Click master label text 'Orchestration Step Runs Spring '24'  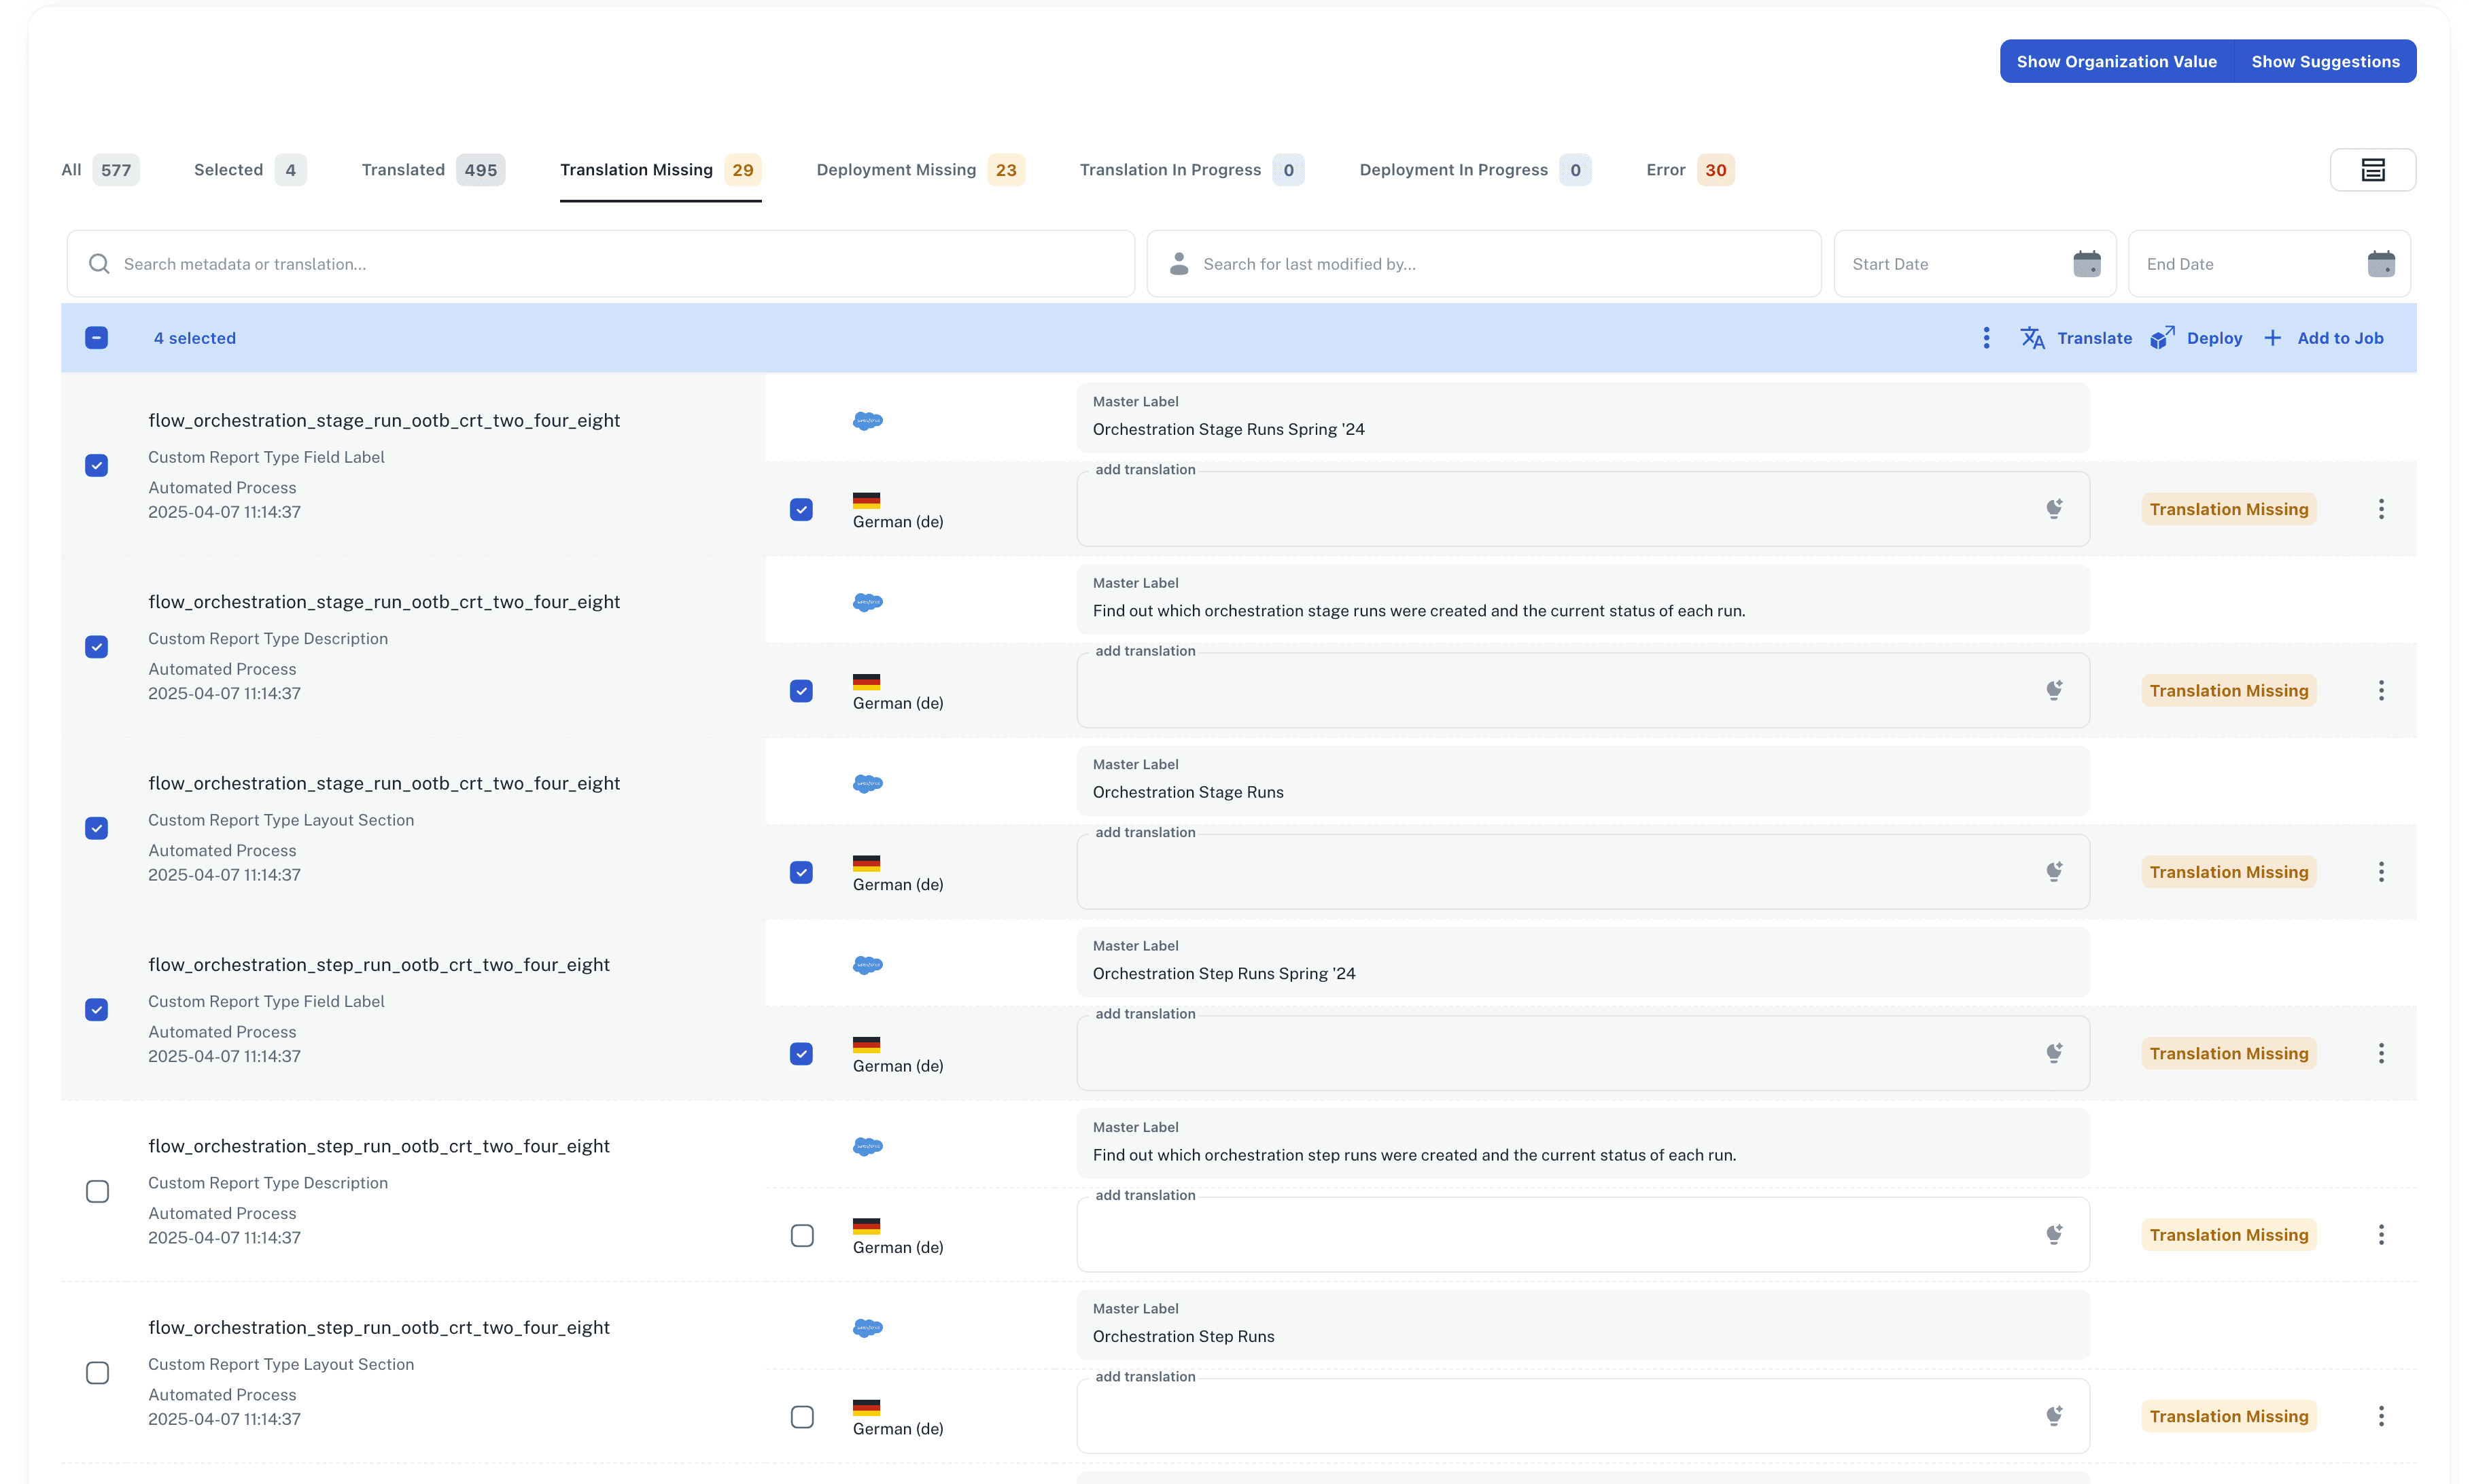click(x=1224, y=973)
